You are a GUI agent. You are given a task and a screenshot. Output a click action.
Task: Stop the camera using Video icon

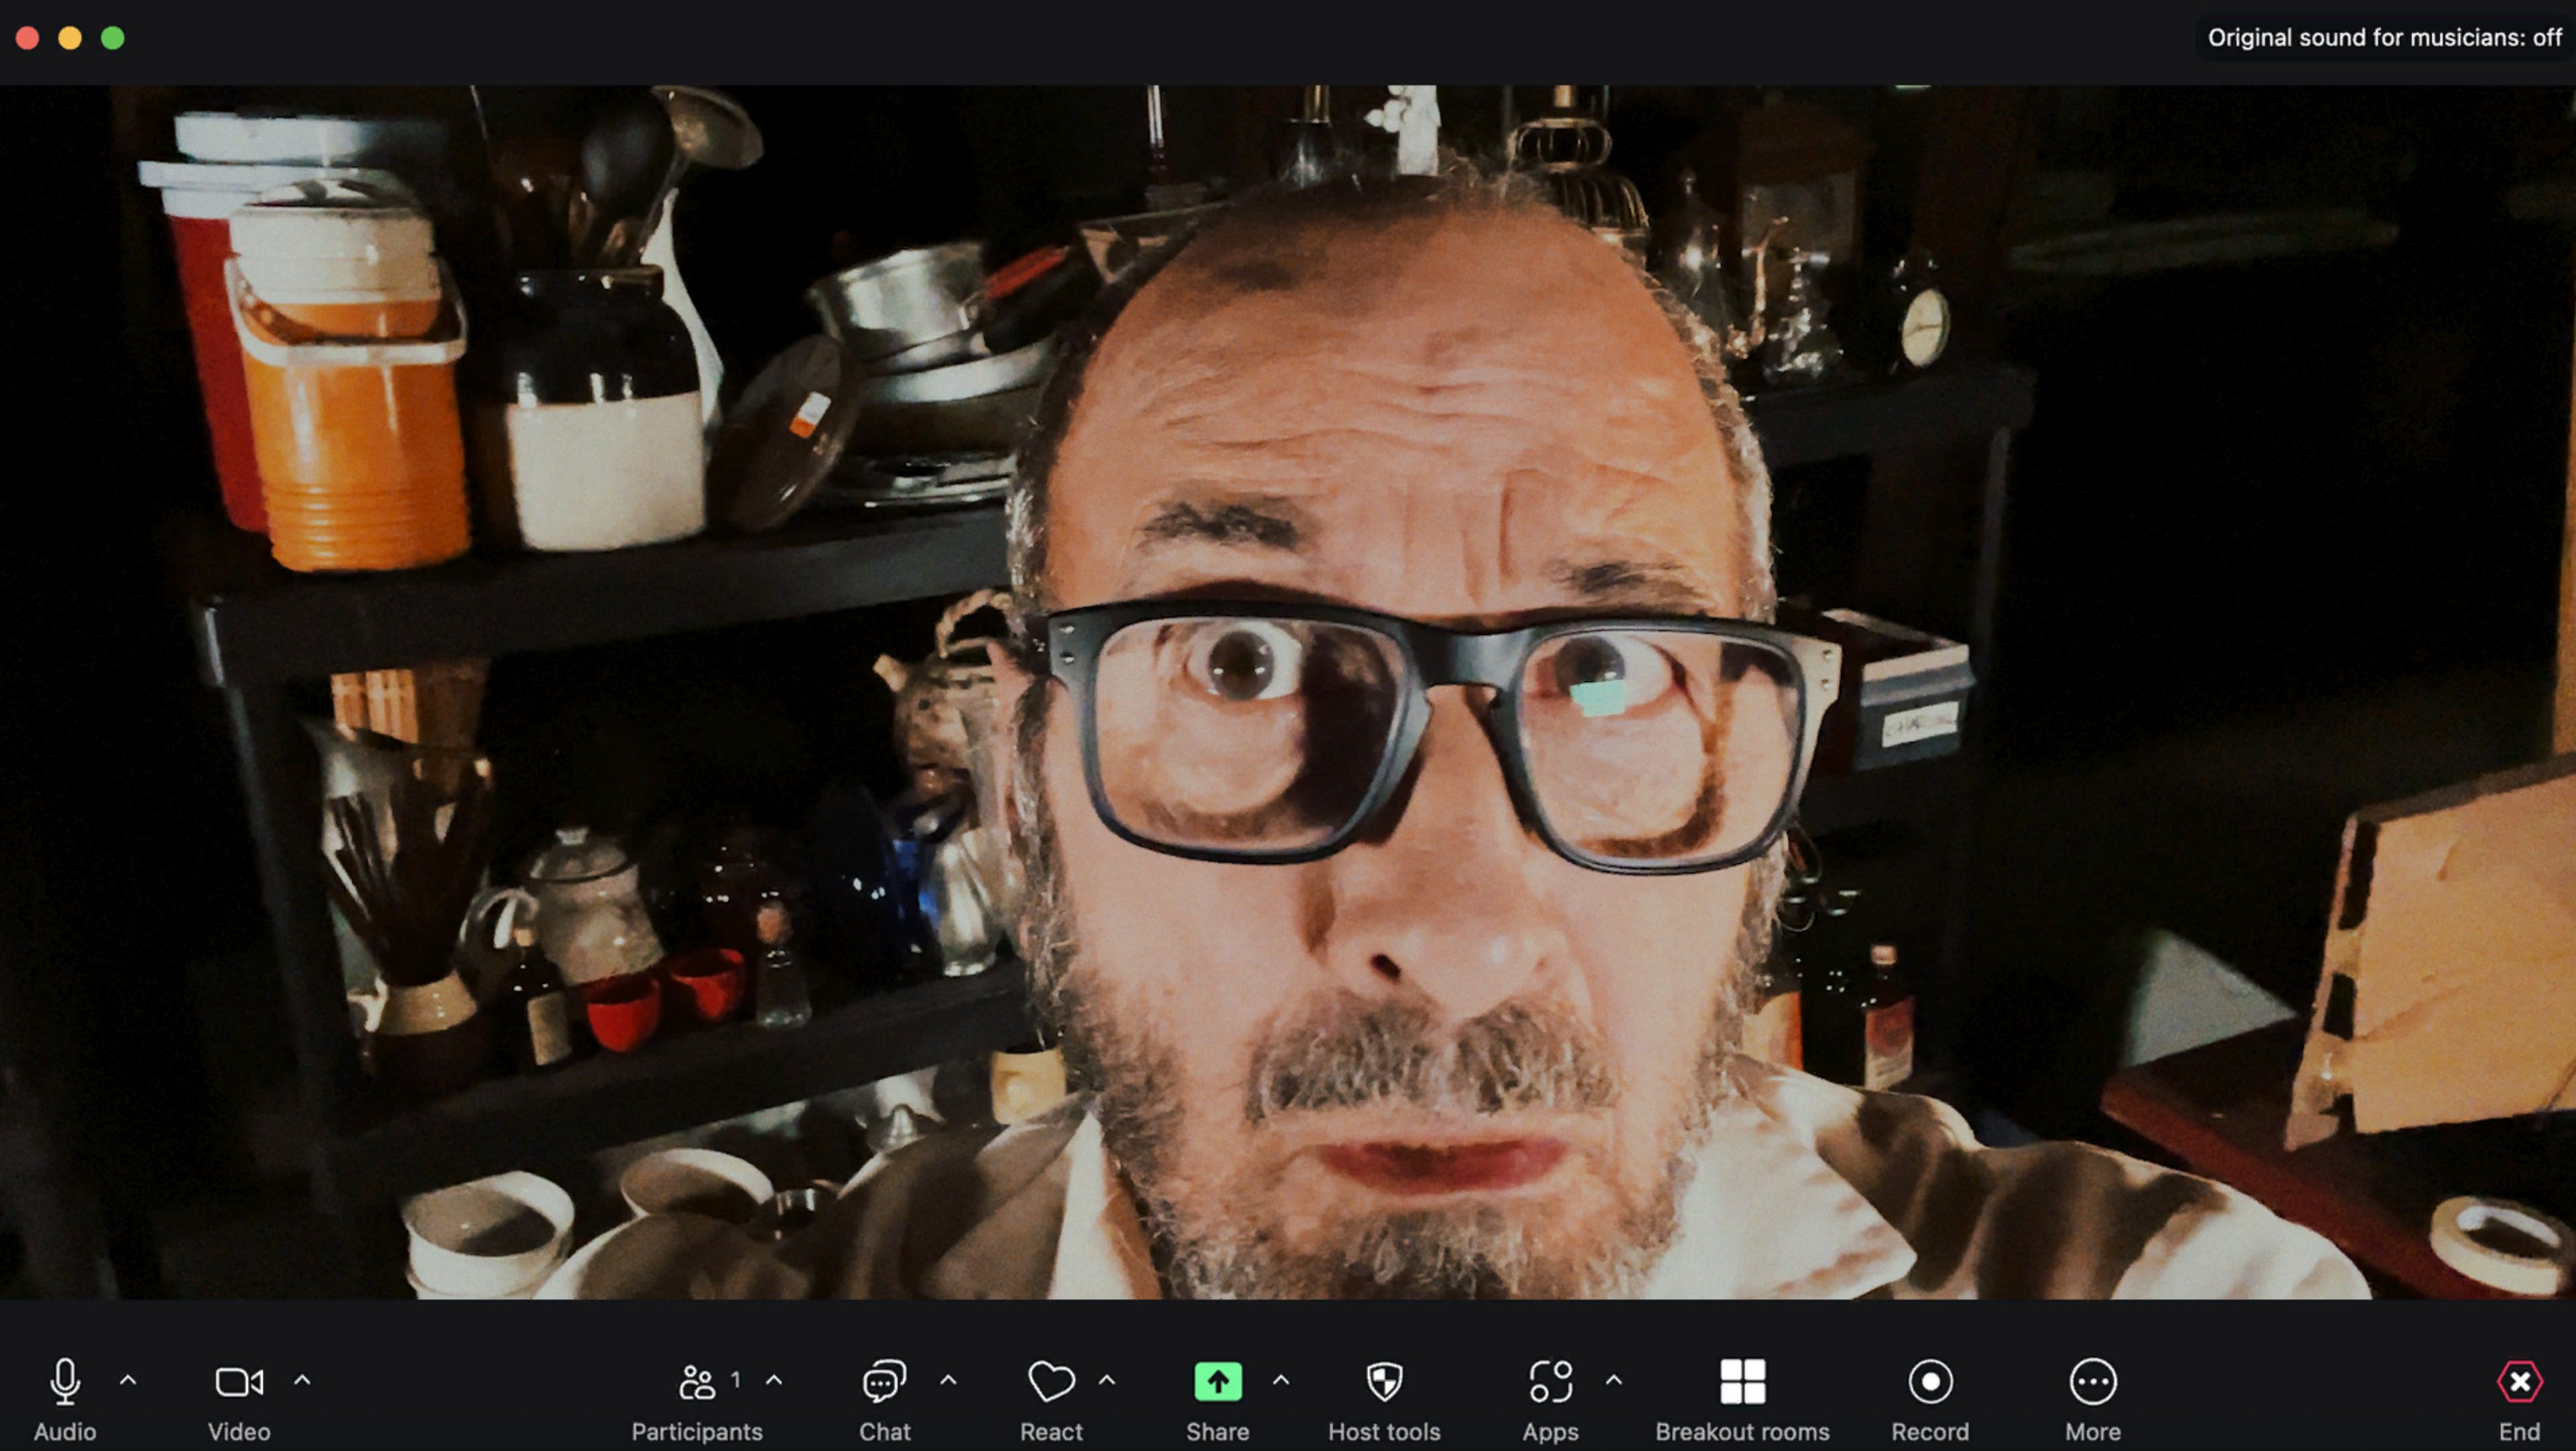coord(239,1382)
